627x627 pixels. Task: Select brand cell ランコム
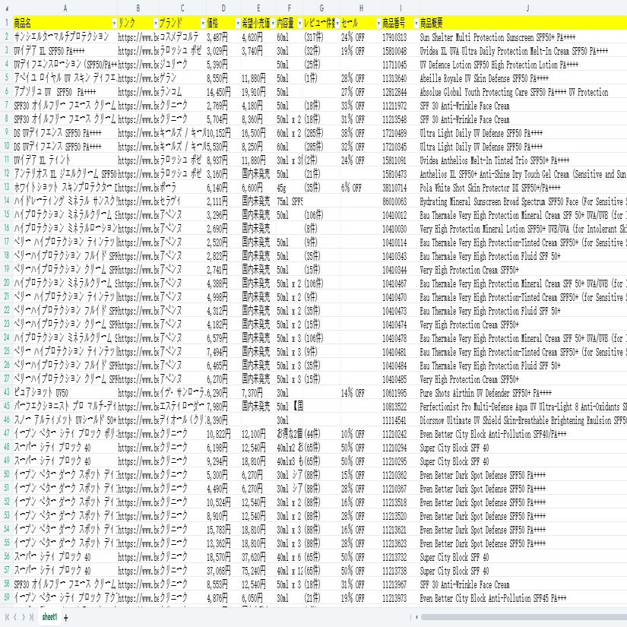(182, 92)
